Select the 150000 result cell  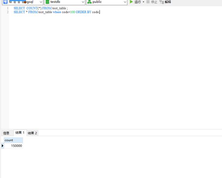[x=13, y=146]
